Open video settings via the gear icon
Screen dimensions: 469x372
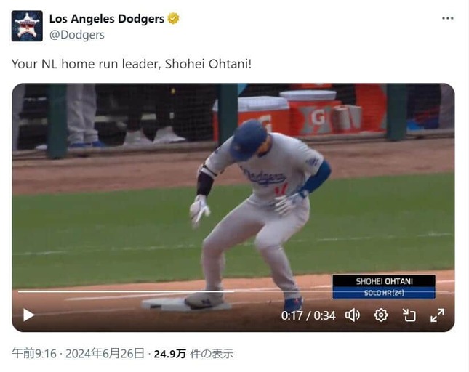(381, 315)
